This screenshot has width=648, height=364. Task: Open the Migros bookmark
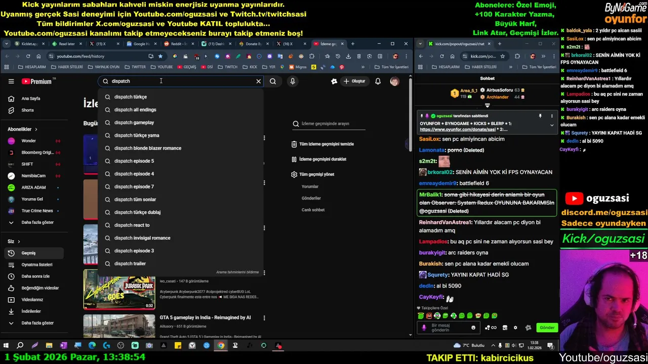[x=298, y=67]
